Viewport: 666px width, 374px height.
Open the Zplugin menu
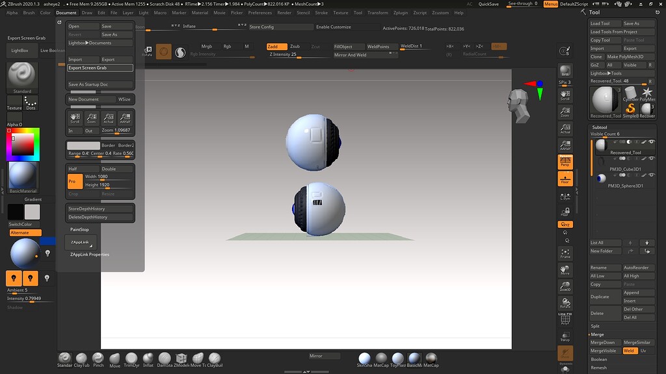pos(403,12)
